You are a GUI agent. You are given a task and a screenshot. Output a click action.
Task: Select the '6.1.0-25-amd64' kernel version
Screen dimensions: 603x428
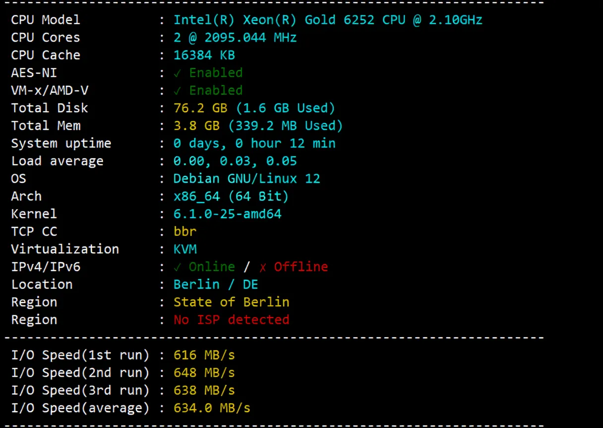click(227, 214)
